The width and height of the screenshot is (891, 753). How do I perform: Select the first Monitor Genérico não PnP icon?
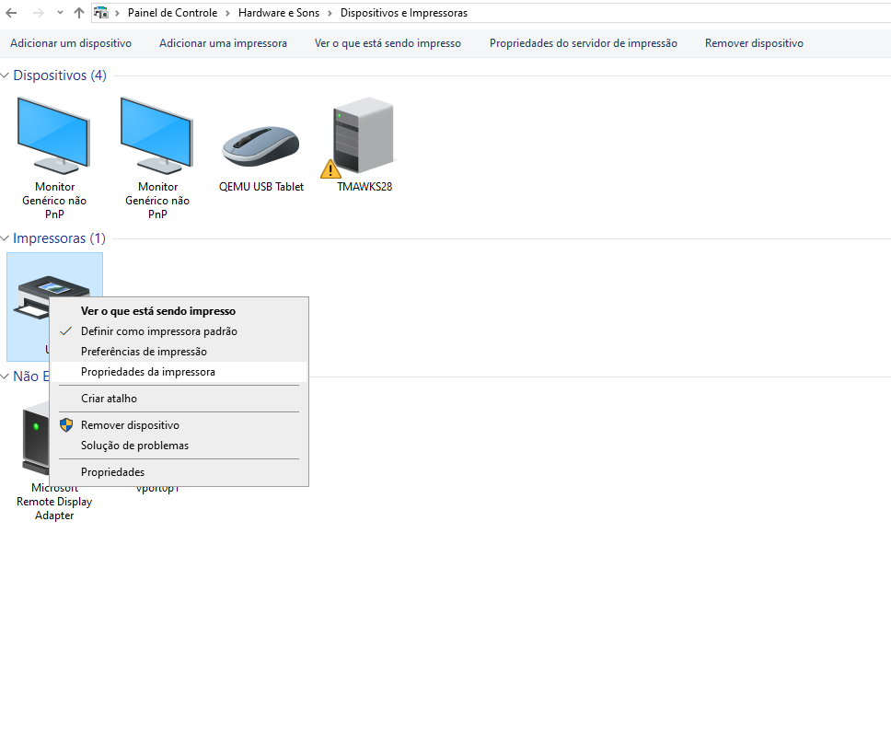point(53,136)
